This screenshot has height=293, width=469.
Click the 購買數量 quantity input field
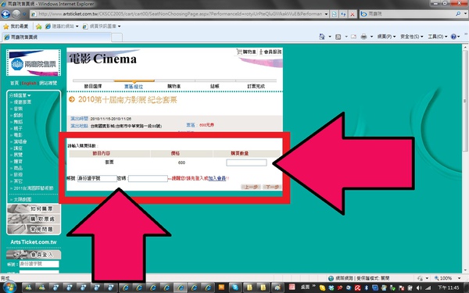click(x=246, y=163)
